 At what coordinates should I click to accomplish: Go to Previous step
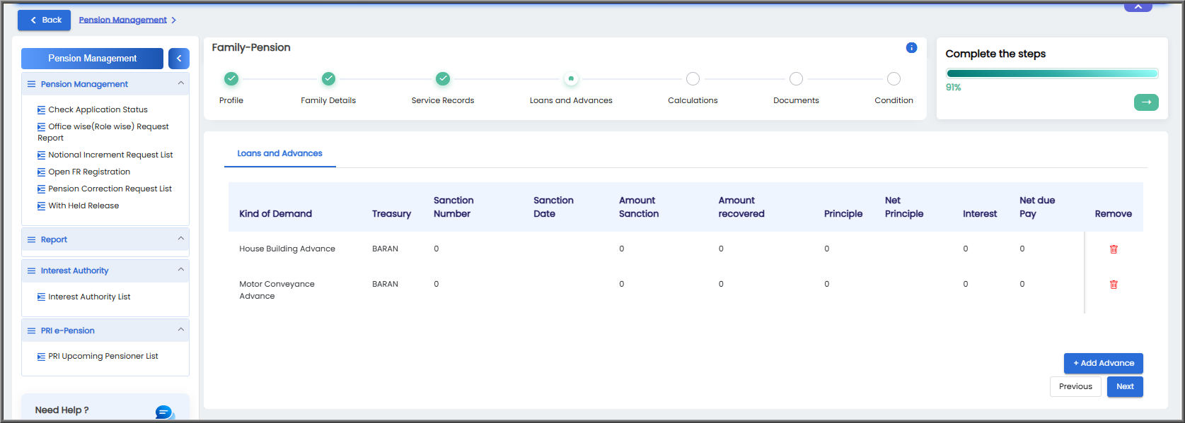pyautogui.click(x=1075, y=386)
